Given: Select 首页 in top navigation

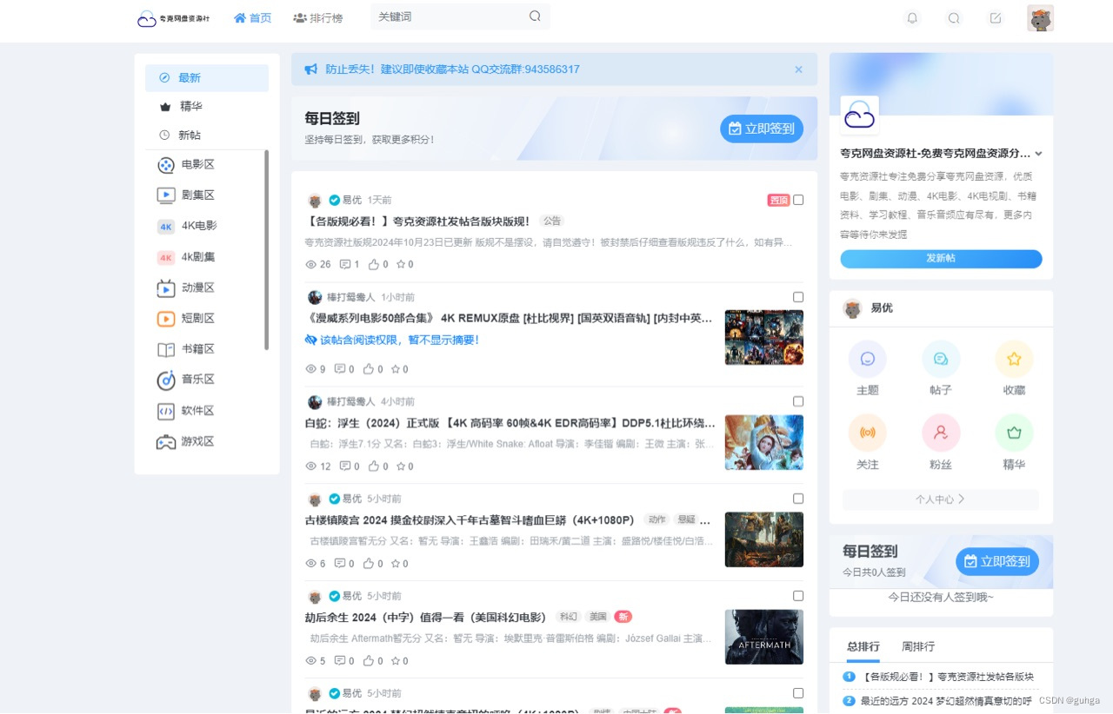Looking at the screenshot, I should click(x=252, y=17).
